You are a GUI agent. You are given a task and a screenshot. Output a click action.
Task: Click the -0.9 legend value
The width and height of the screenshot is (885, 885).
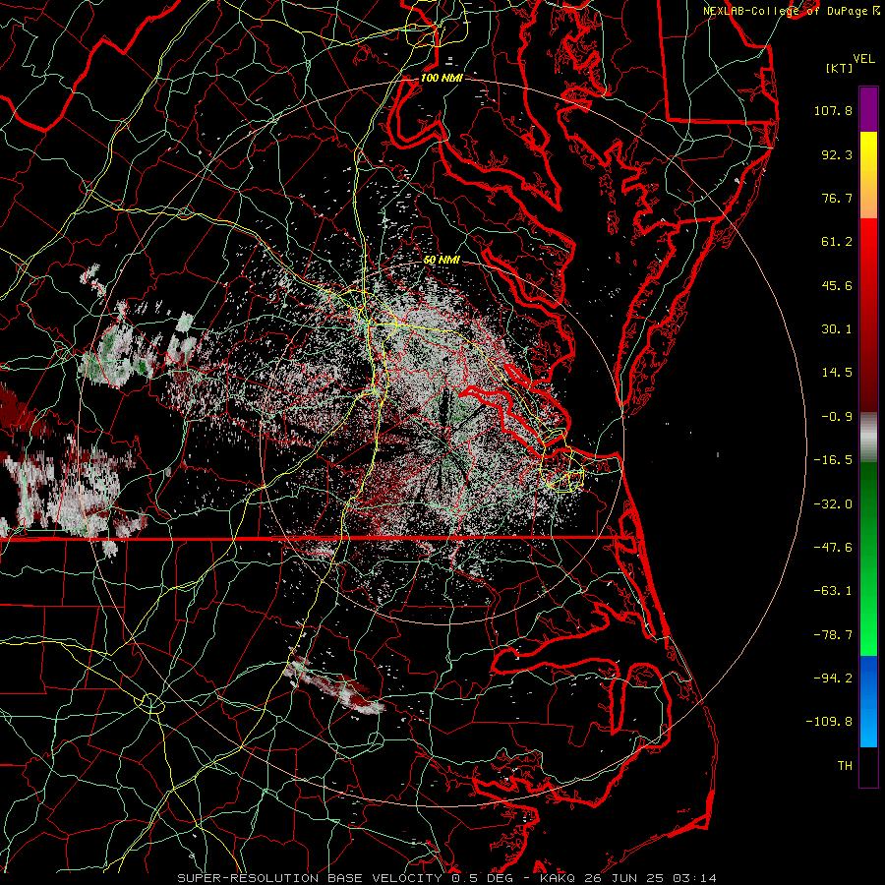click(x=837, y=417)
